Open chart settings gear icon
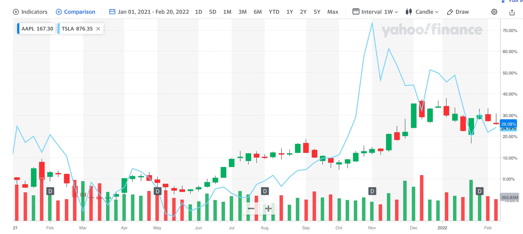This screenshot has height=234, width=523. [494, 12]
